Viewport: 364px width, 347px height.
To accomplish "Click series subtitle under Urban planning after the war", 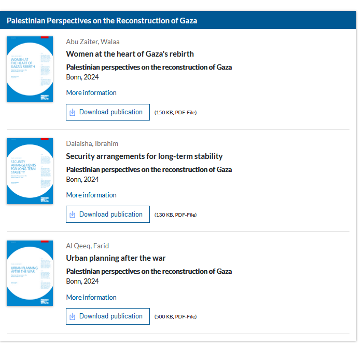I will point(149,272).
